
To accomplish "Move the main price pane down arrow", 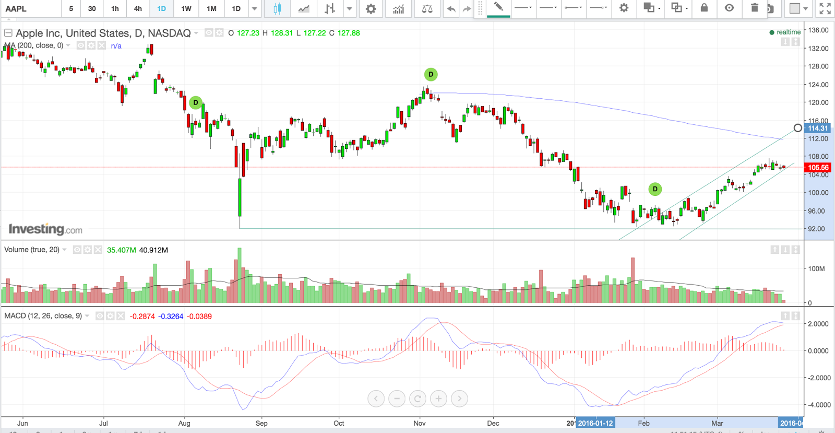I will [785, 42].
